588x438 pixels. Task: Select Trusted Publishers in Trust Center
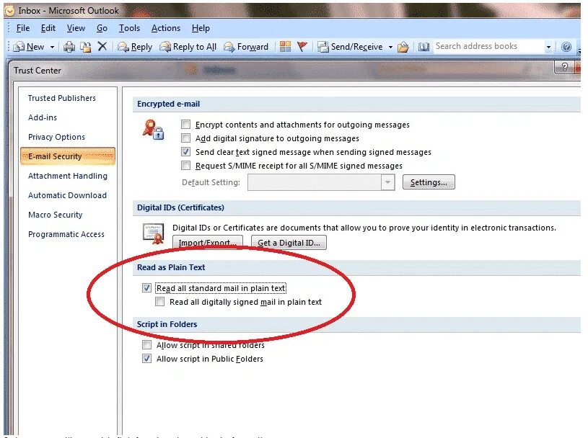pos(62,98)
